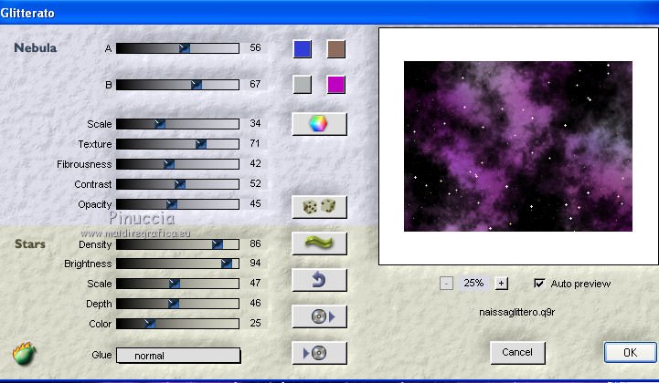Click the Opacity slider track

tap(178, 204)
